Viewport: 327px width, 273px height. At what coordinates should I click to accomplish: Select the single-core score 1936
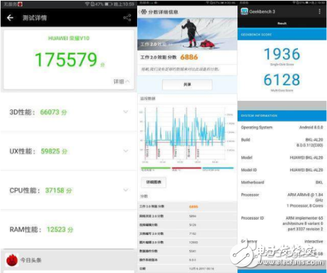point(282,54)
